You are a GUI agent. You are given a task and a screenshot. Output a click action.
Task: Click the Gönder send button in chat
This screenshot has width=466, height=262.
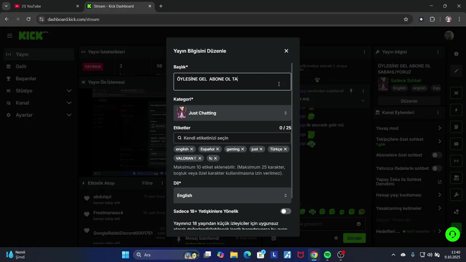[x=354, y=238]
